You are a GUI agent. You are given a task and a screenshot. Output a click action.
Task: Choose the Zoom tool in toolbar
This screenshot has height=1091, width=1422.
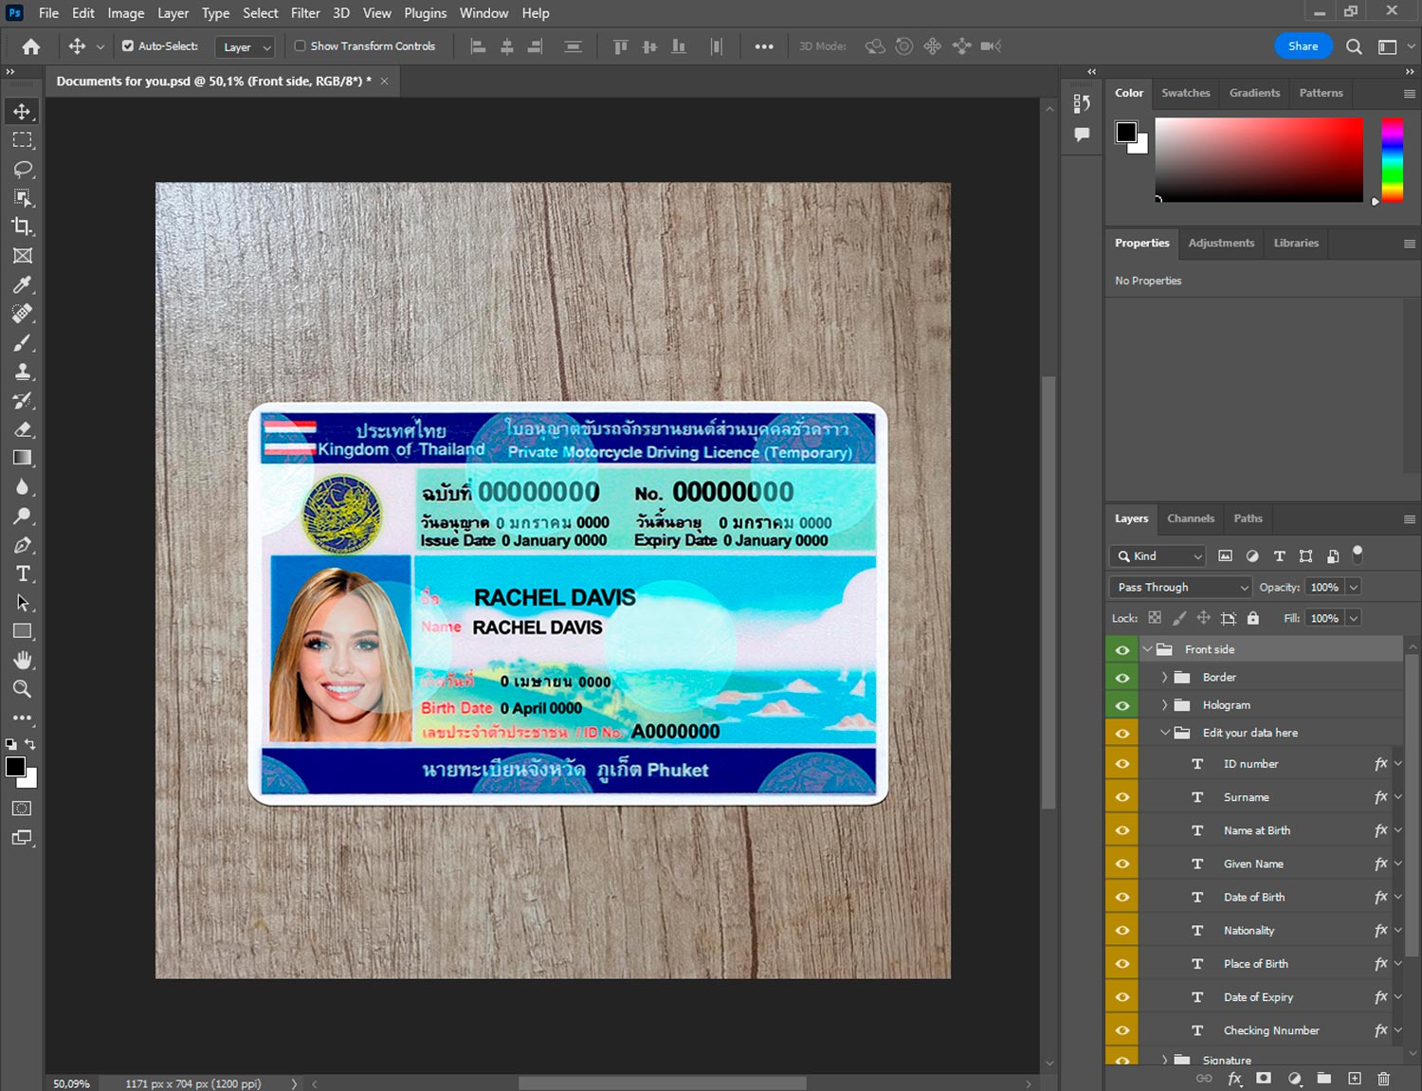[23, 689]
